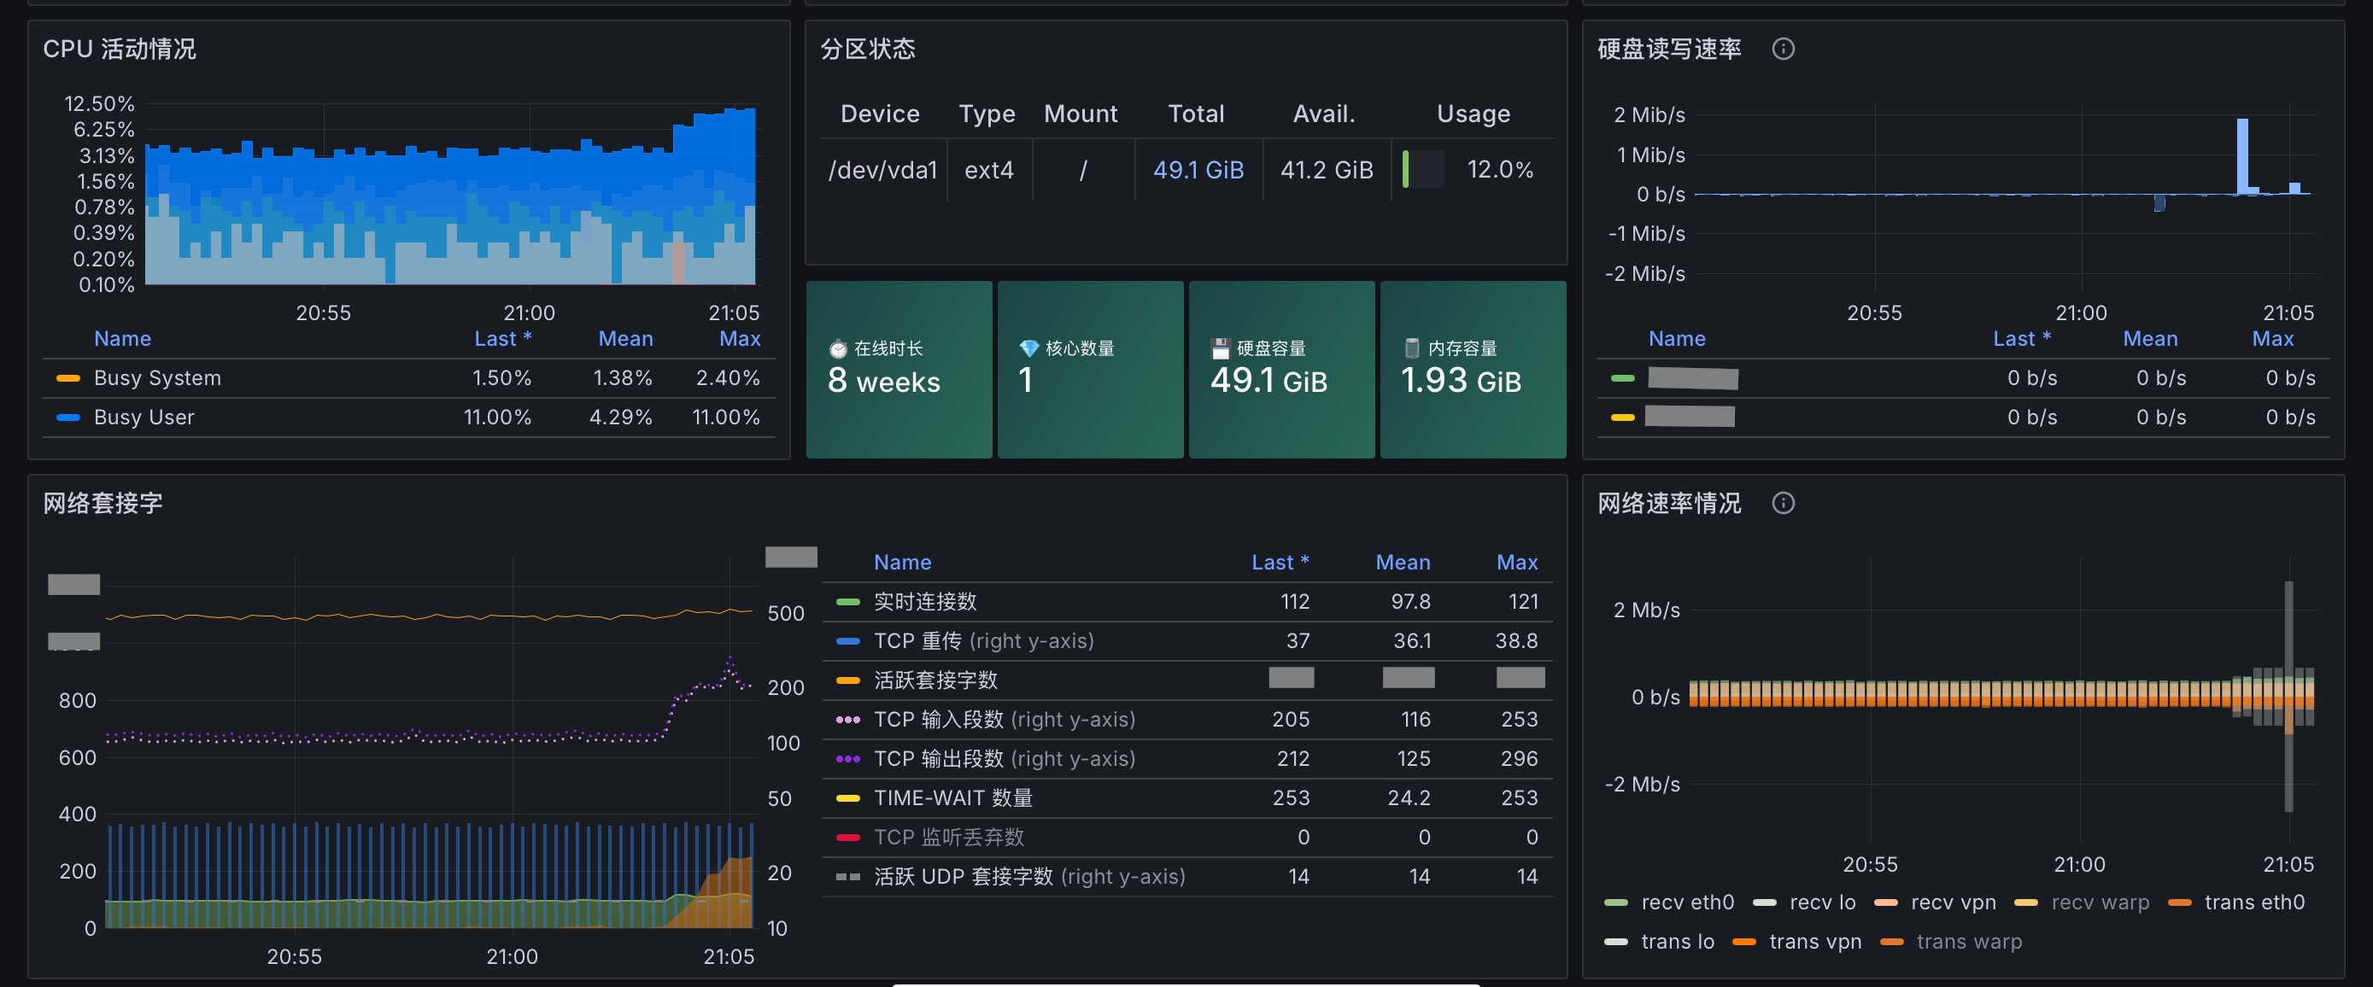Viewport: 2373px width, 987px height.
Task: Click the memory icon in 内存容量 card
Action: point(1411,348)
